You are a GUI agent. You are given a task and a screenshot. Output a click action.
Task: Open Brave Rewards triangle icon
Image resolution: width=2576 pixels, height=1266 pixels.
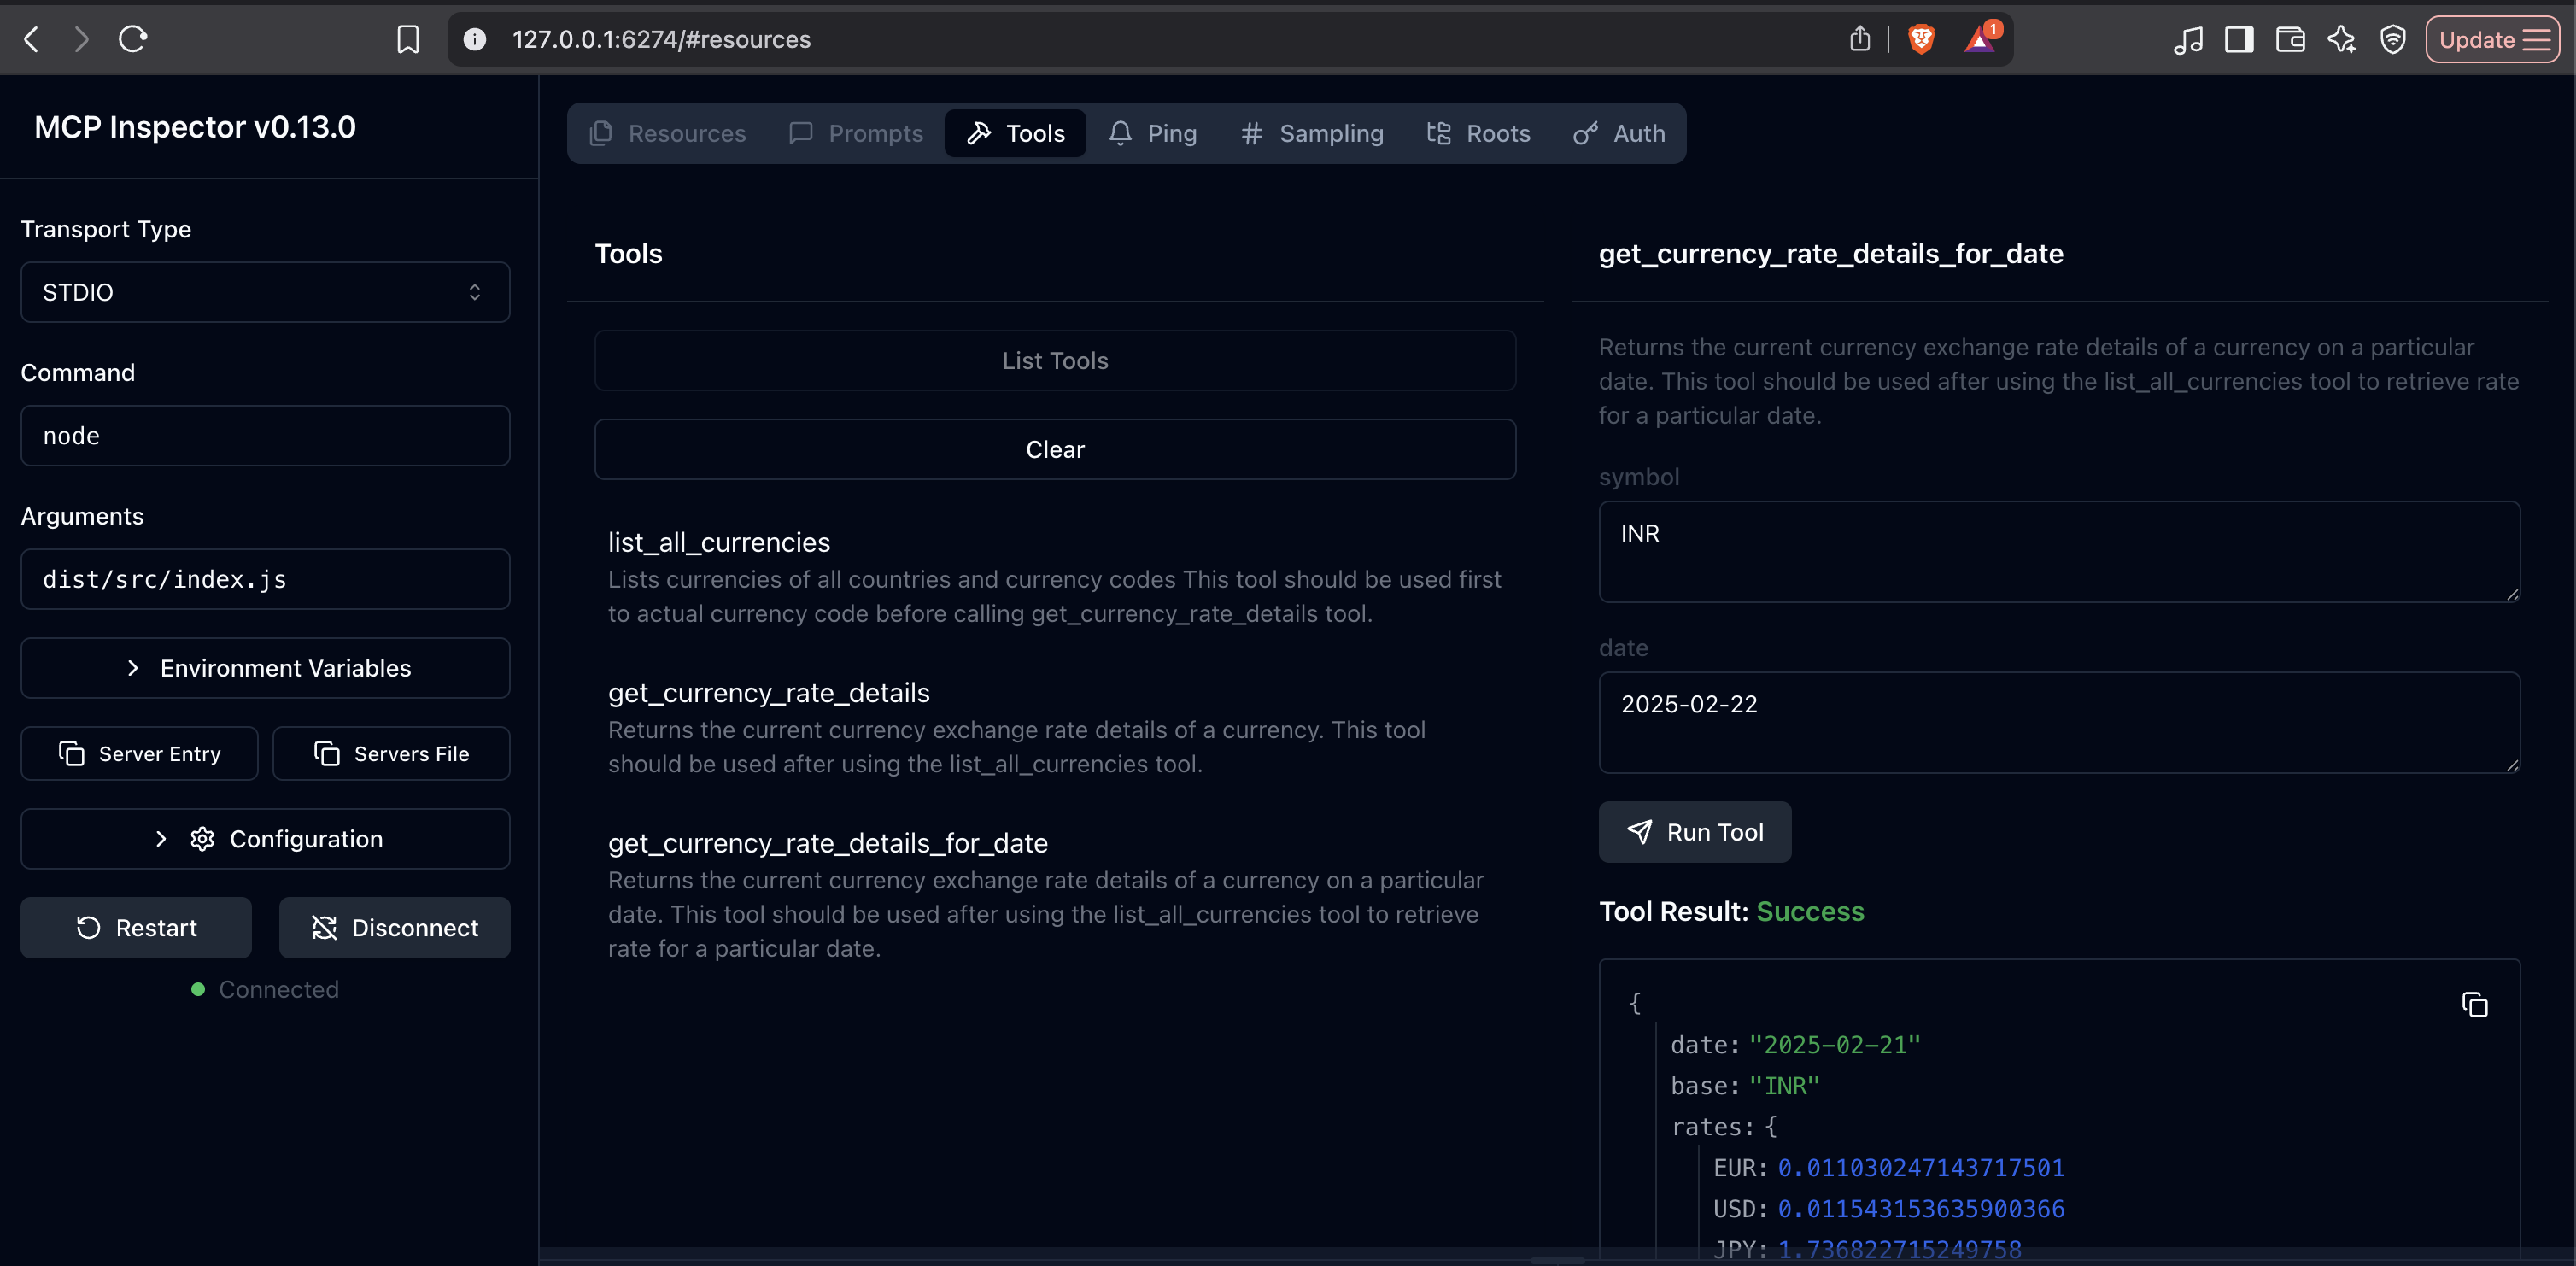coord(1980,40)
